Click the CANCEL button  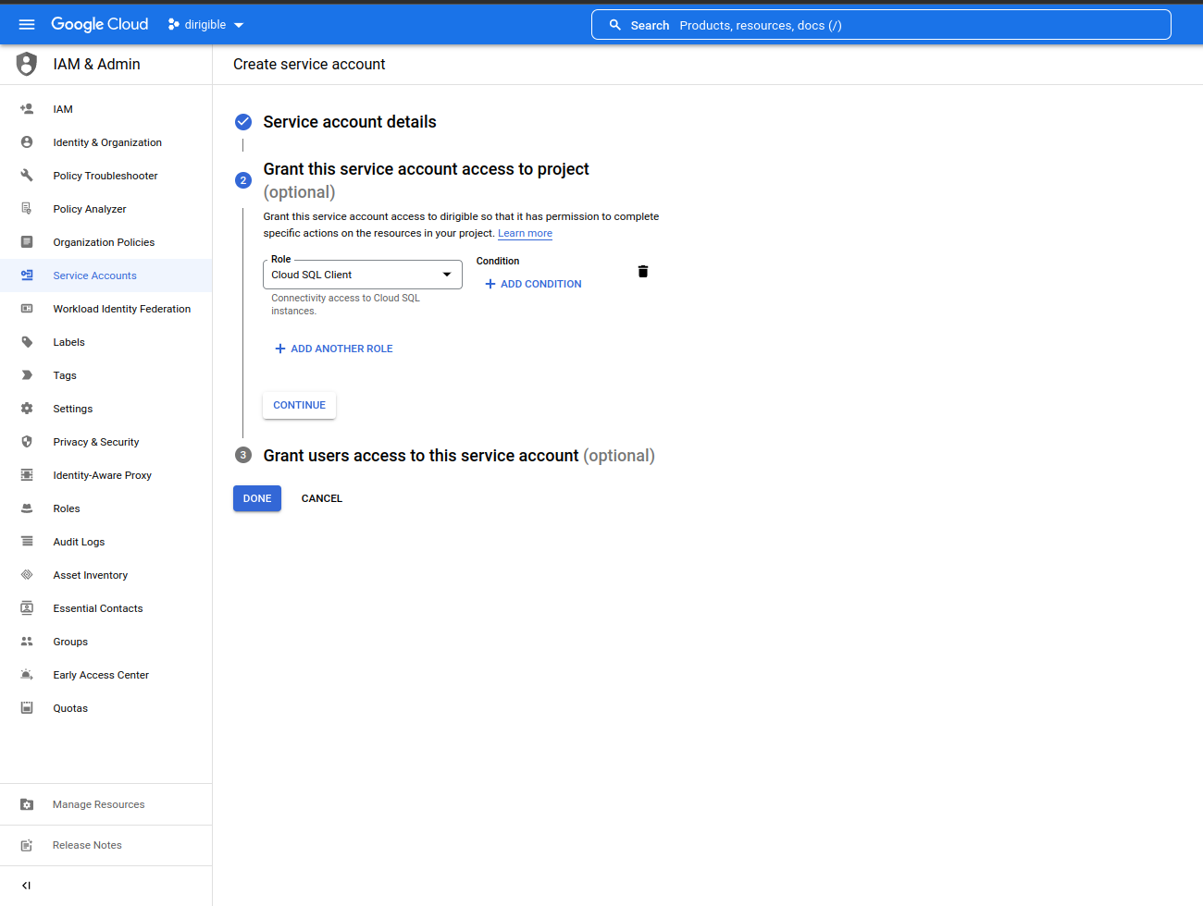click(x=322, y=498)
